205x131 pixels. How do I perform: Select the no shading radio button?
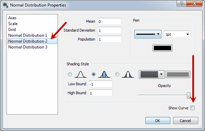click(70, 74)
